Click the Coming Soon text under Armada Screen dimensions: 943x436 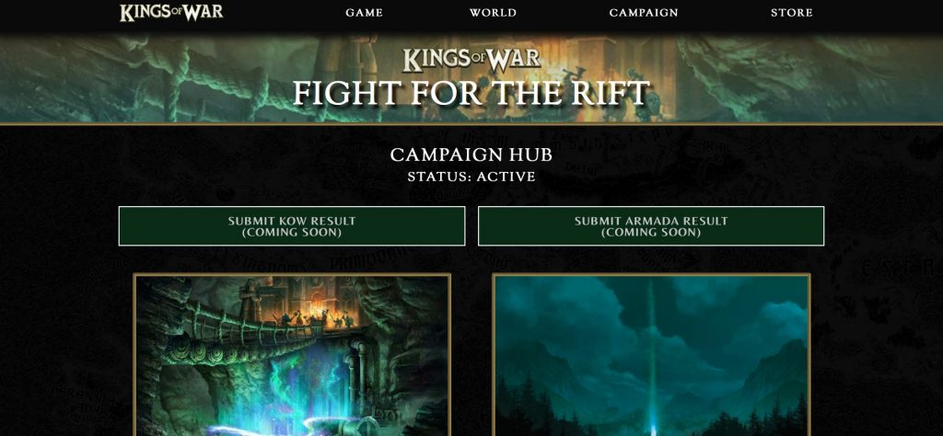click(651, 233)
